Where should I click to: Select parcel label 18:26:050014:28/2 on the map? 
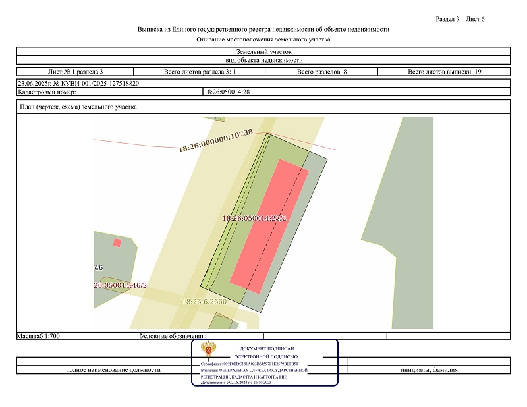pyautogui.click(x=254, y=218)
